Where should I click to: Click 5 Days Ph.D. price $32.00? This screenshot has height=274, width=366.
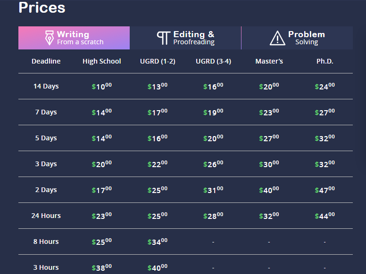[324, 138]
